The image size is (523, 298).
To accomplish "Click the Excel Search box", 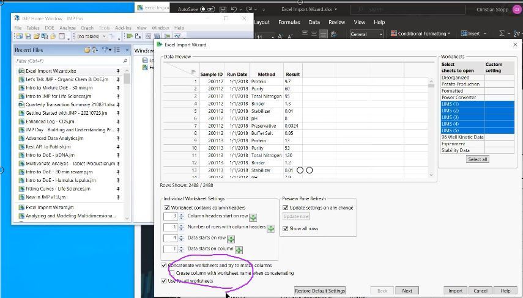I will pyautogui.click(x=407, y=9).
